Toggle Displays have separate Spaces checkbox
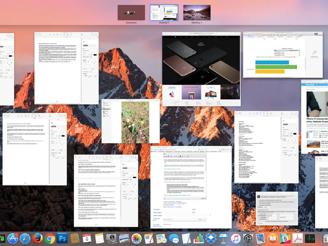 tap(259, 205)
